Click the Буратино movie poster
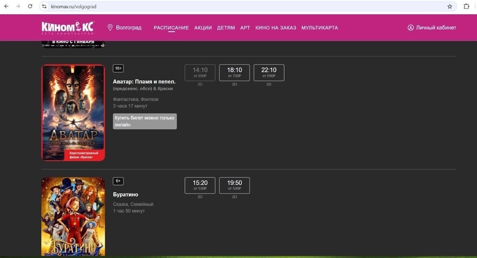Image resolution: width=477 pixels, height=258 pixels. tap(73, 217)
